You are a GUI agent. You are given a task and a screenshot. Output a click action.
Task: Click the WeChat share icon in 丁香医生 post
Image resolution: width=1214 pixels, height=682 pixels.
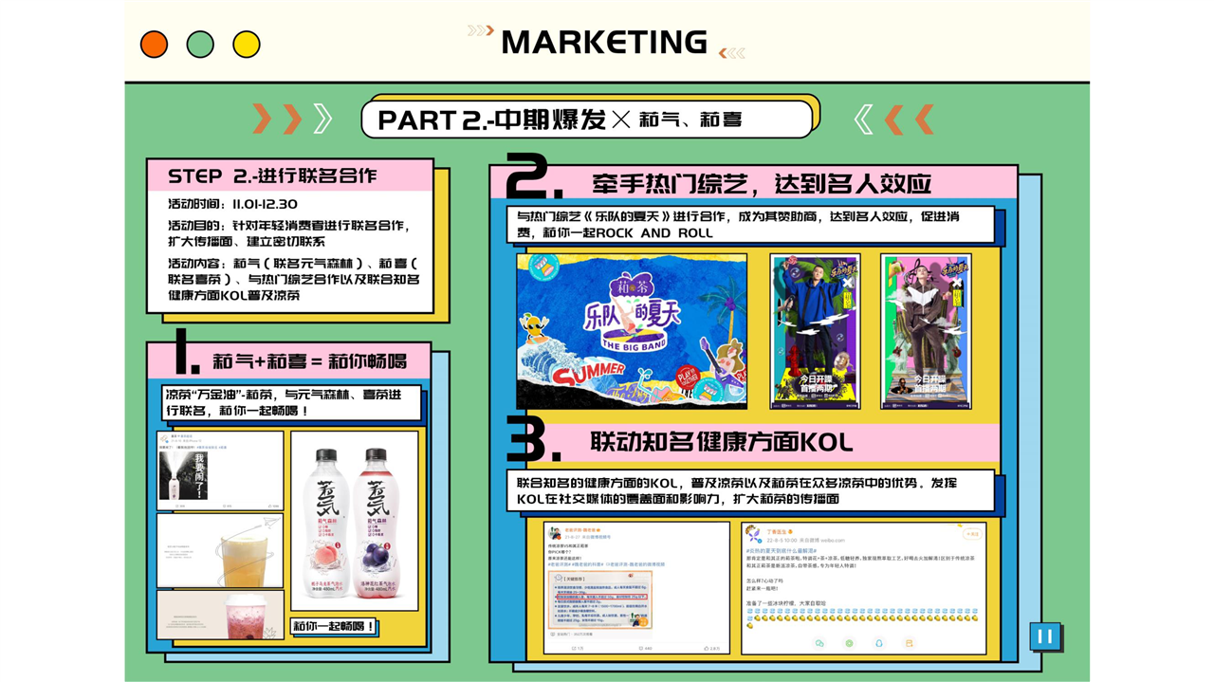819,643
